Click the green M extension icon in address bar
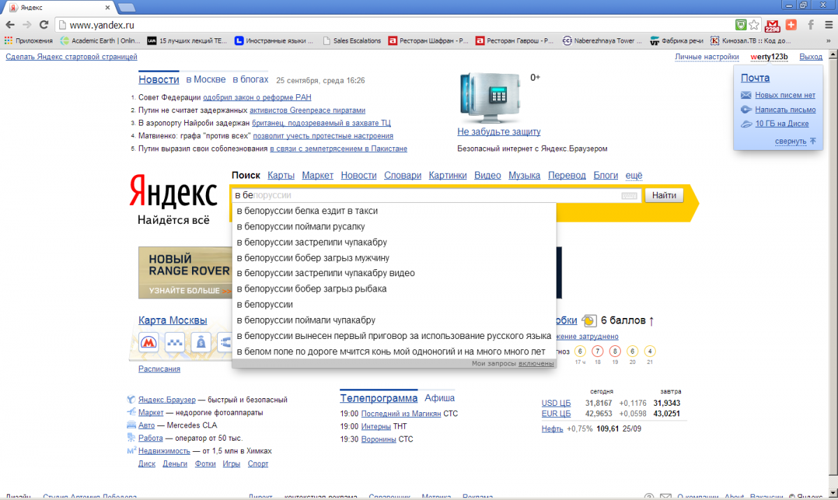The height and width of the screenshot is (500, 838). (740, 24)
